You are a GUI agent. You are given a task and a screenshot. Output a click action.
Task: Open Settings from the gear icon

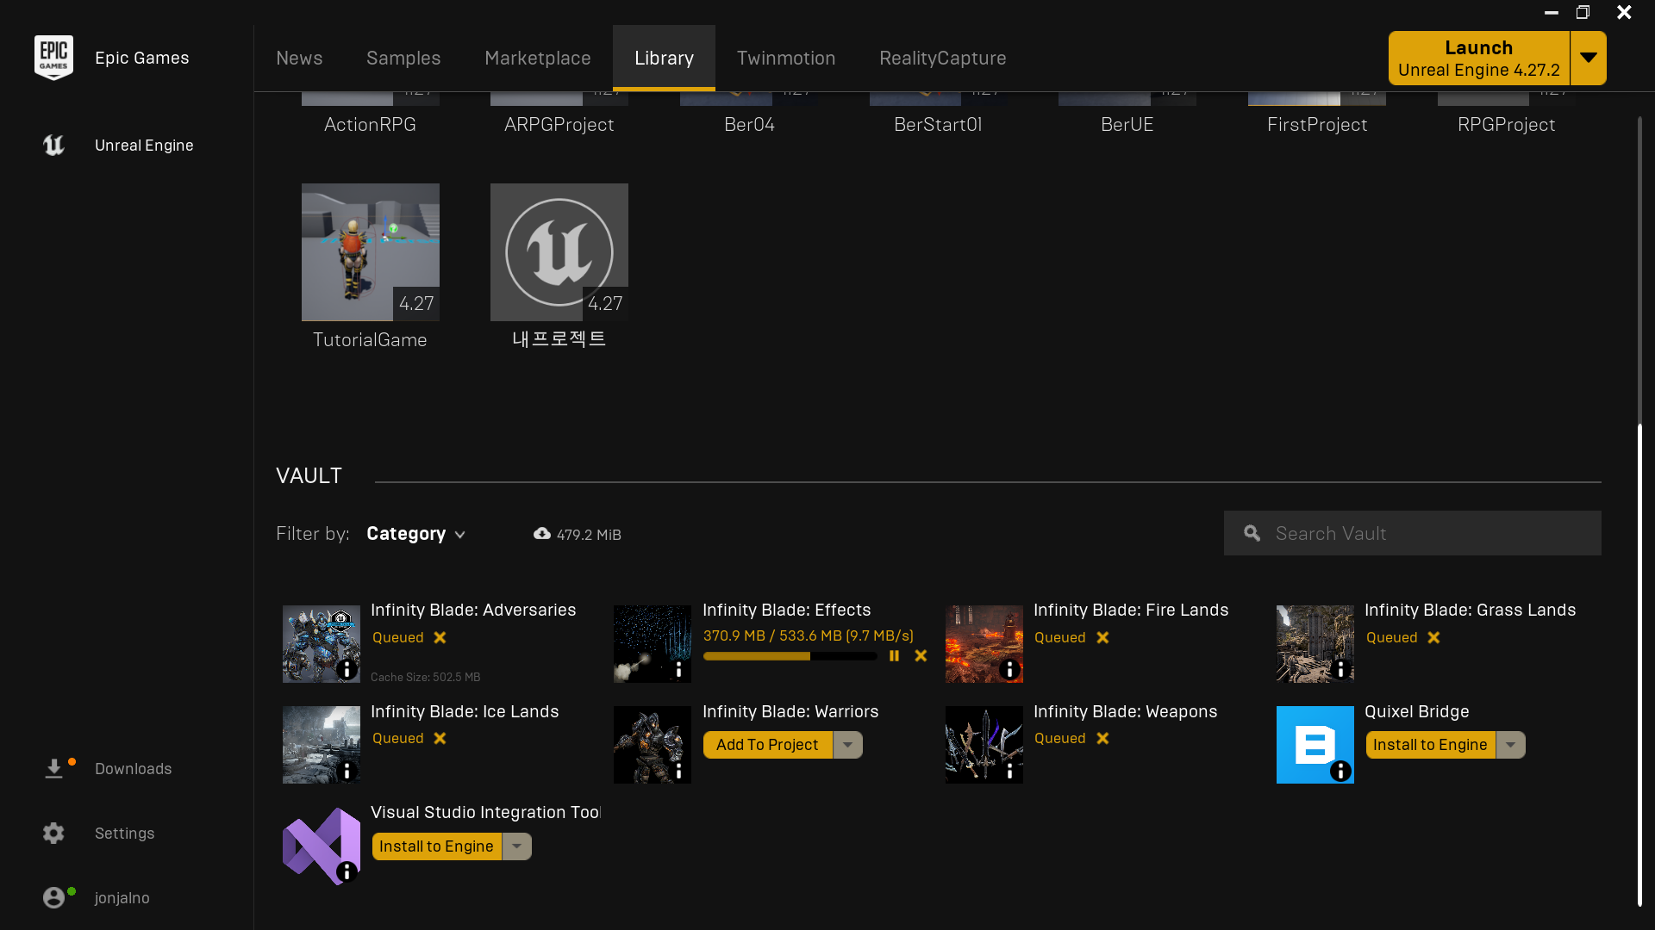click(x=53, y=833)
